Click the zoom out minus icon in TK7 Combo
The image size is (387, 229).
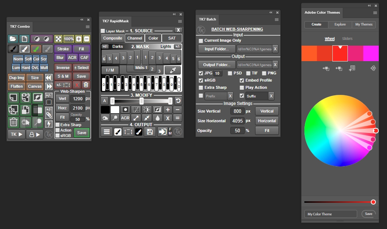pos(86,39)
